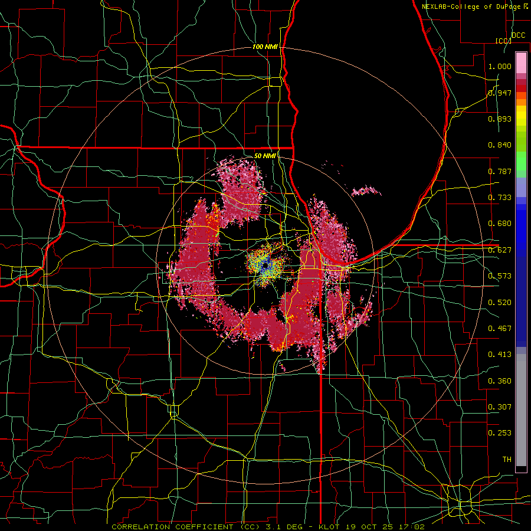
Task: Click the 0.787 legend value
Action: [x=500, y=171]
